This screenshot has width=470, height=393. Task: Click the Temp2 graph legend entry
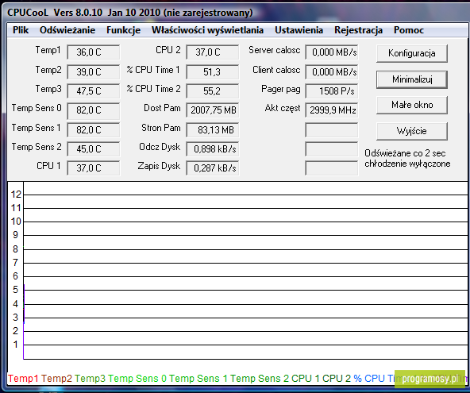(56, 378)
